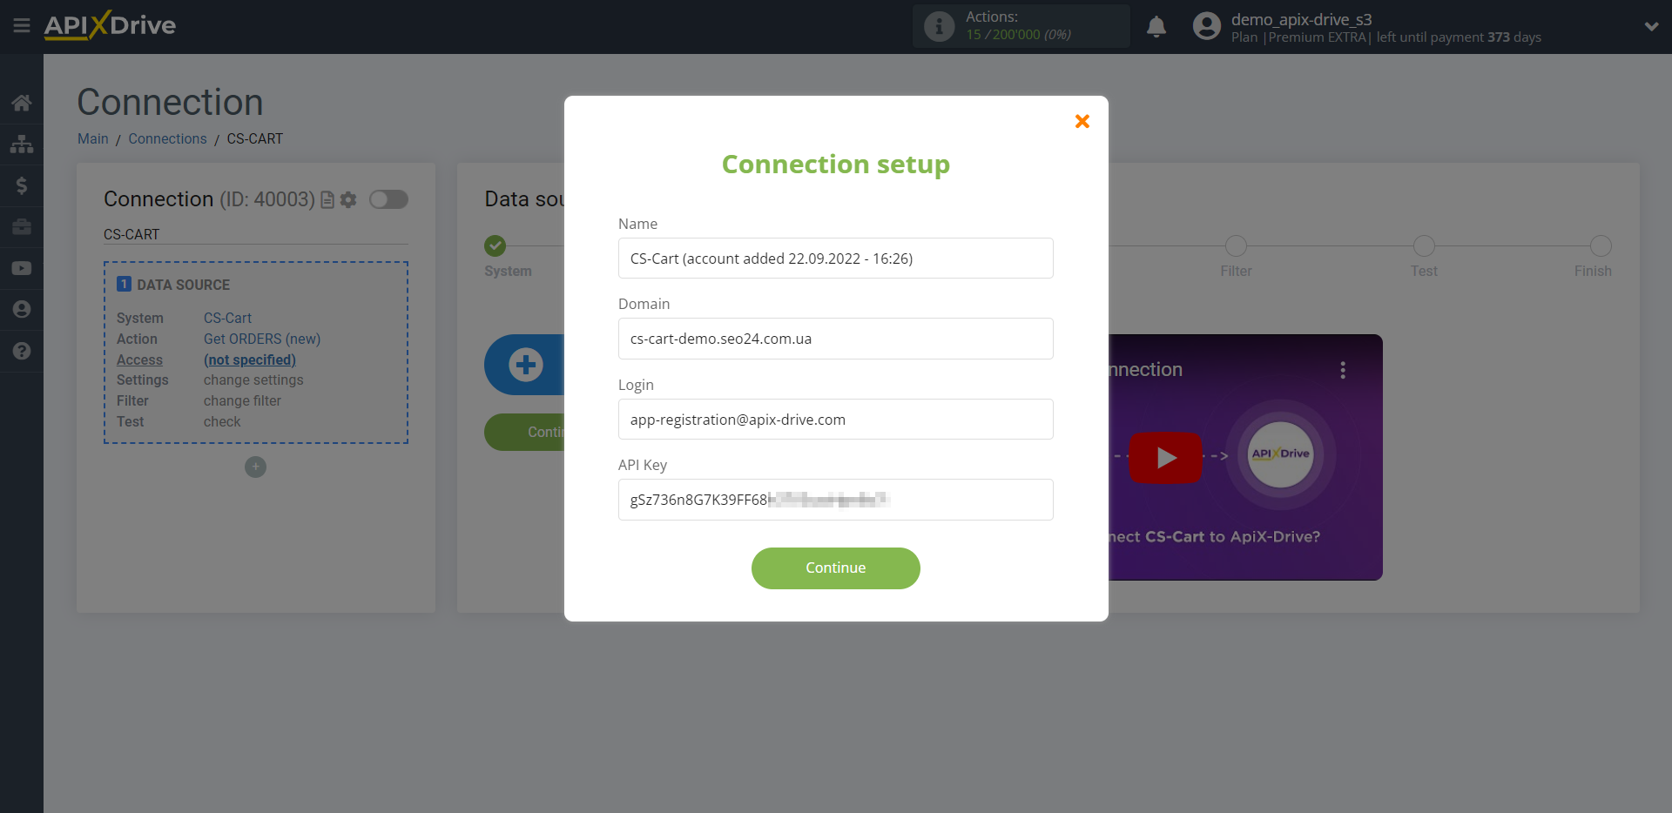1672x813 pixels.
Task: Click the Login input field
Action: pos(836,420)
